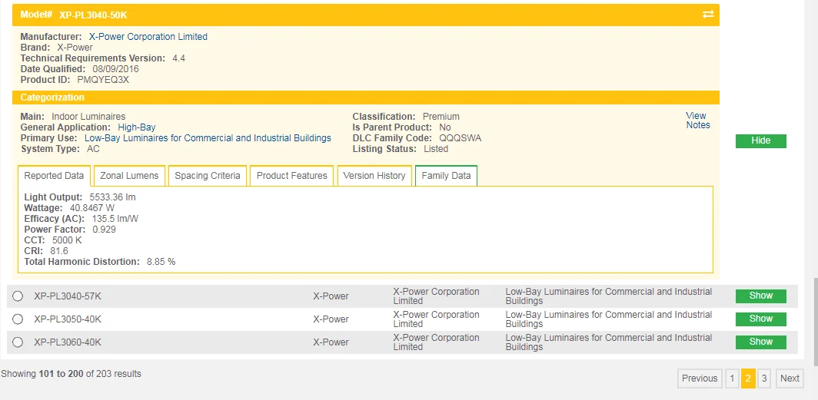Open the Spacing Criteria tab
818x400 pixels.
coord(207,176)
